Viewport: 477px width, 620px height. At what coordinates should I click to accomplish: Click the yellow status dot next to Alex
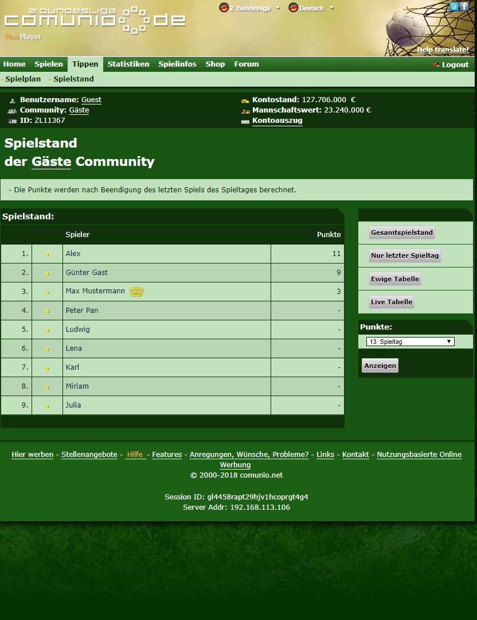(x=48, y=254)
